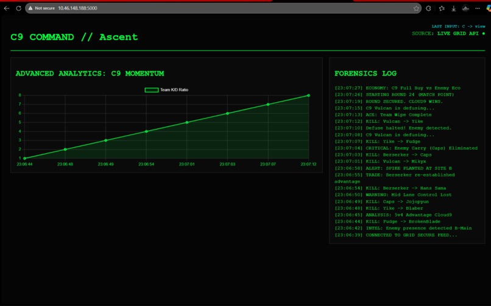491x306 pixels.
Task: Open the browser profile avatar
Action: tap(465, 9)
